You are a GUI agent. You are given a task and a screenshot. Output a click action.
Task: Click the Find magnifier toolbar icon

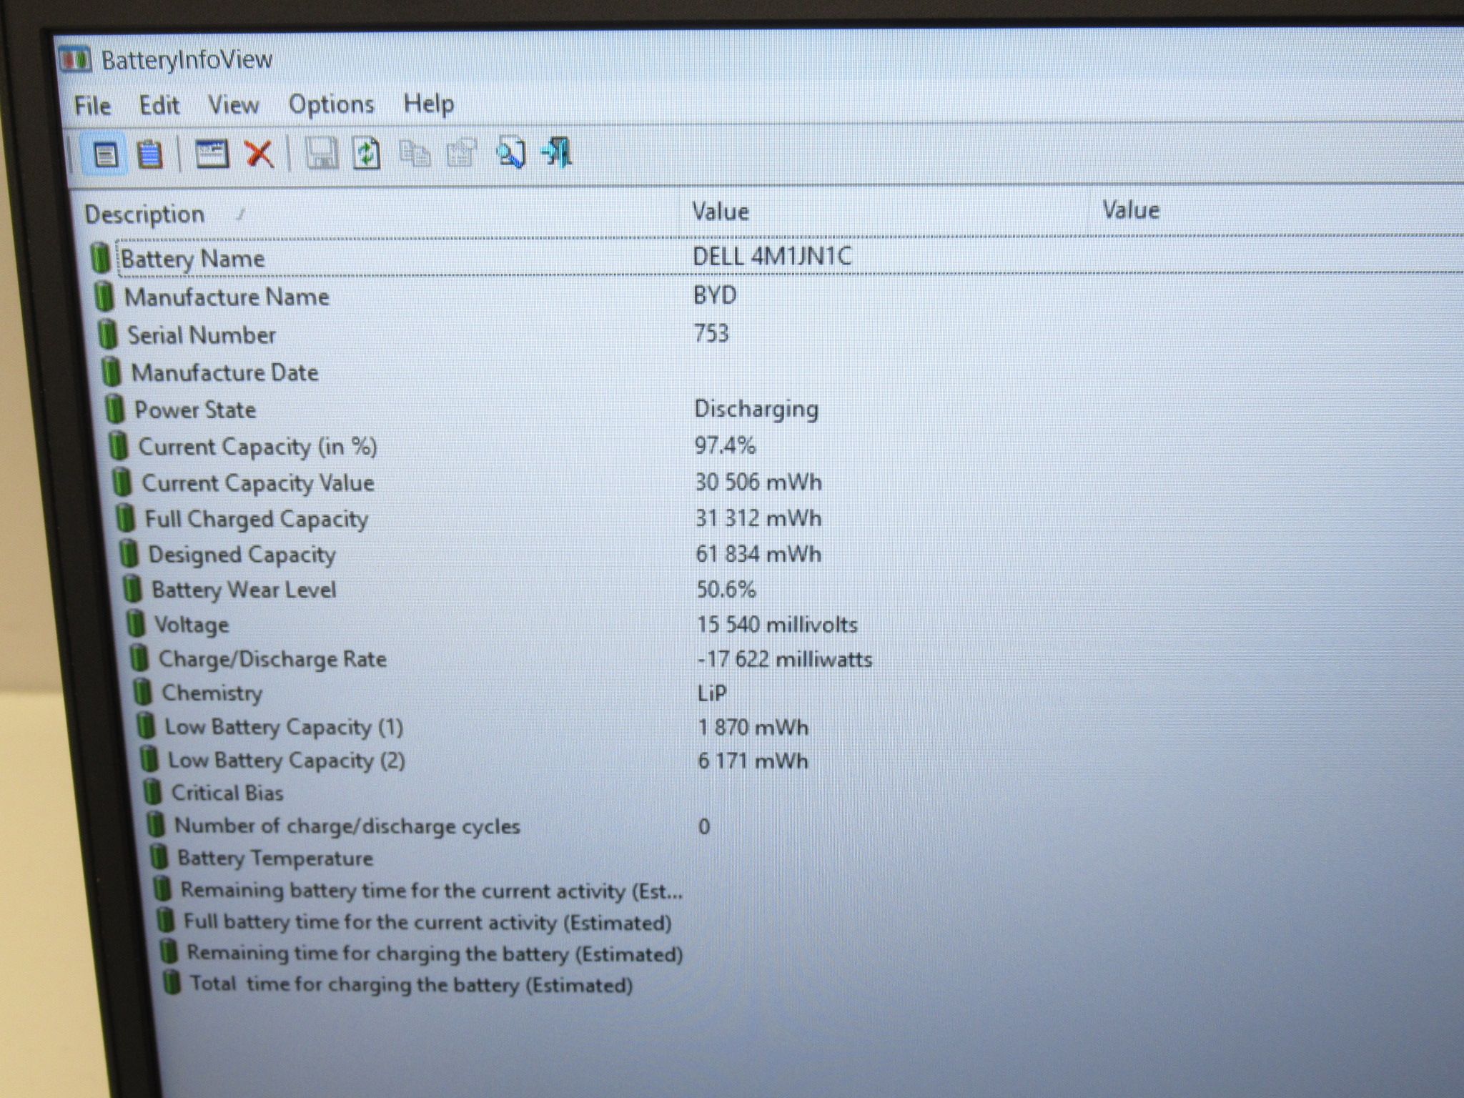point(510,152)
